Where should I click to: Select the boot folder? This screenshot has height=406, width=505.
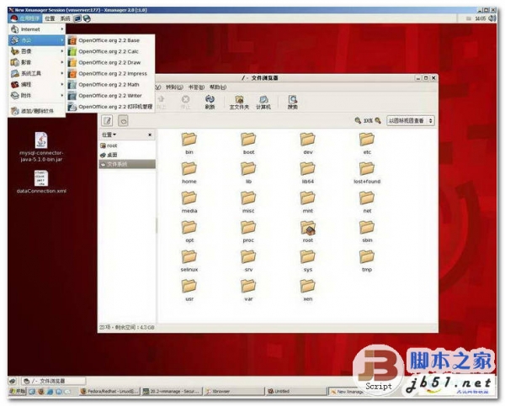click(x=248, y=143)
